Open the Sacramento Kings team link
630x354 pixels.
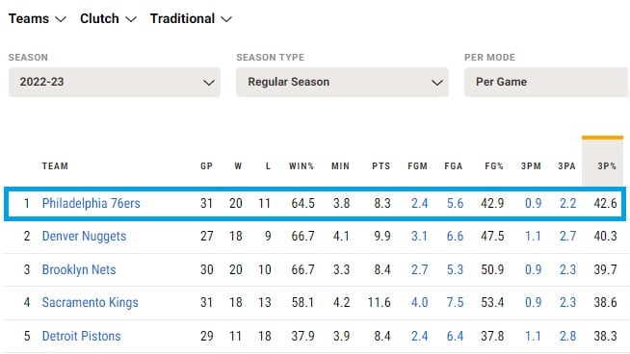click(x=90, y=302)
